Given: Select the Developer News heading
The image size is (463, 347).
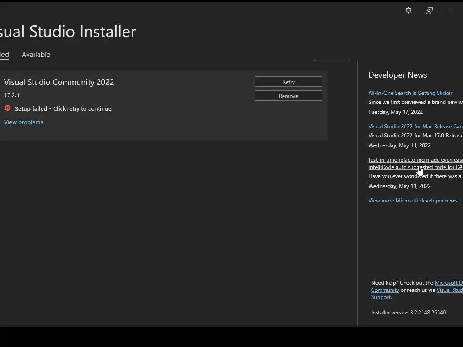Looking at the screenshot, I should pyautogui.click(x=397, y=75).
